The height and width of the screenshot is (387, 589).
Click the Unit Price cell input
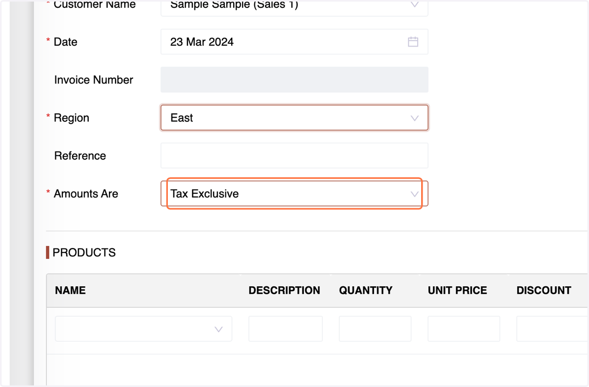coord(464,329)
